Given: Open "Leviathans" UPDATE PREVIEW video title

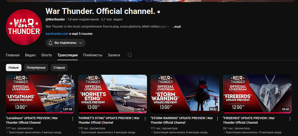Looking at the screenshot, I should [x=32, y=120].
